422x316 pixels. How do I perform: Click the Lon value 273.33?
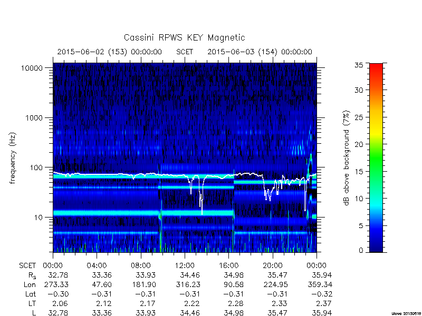coord(56,284)
